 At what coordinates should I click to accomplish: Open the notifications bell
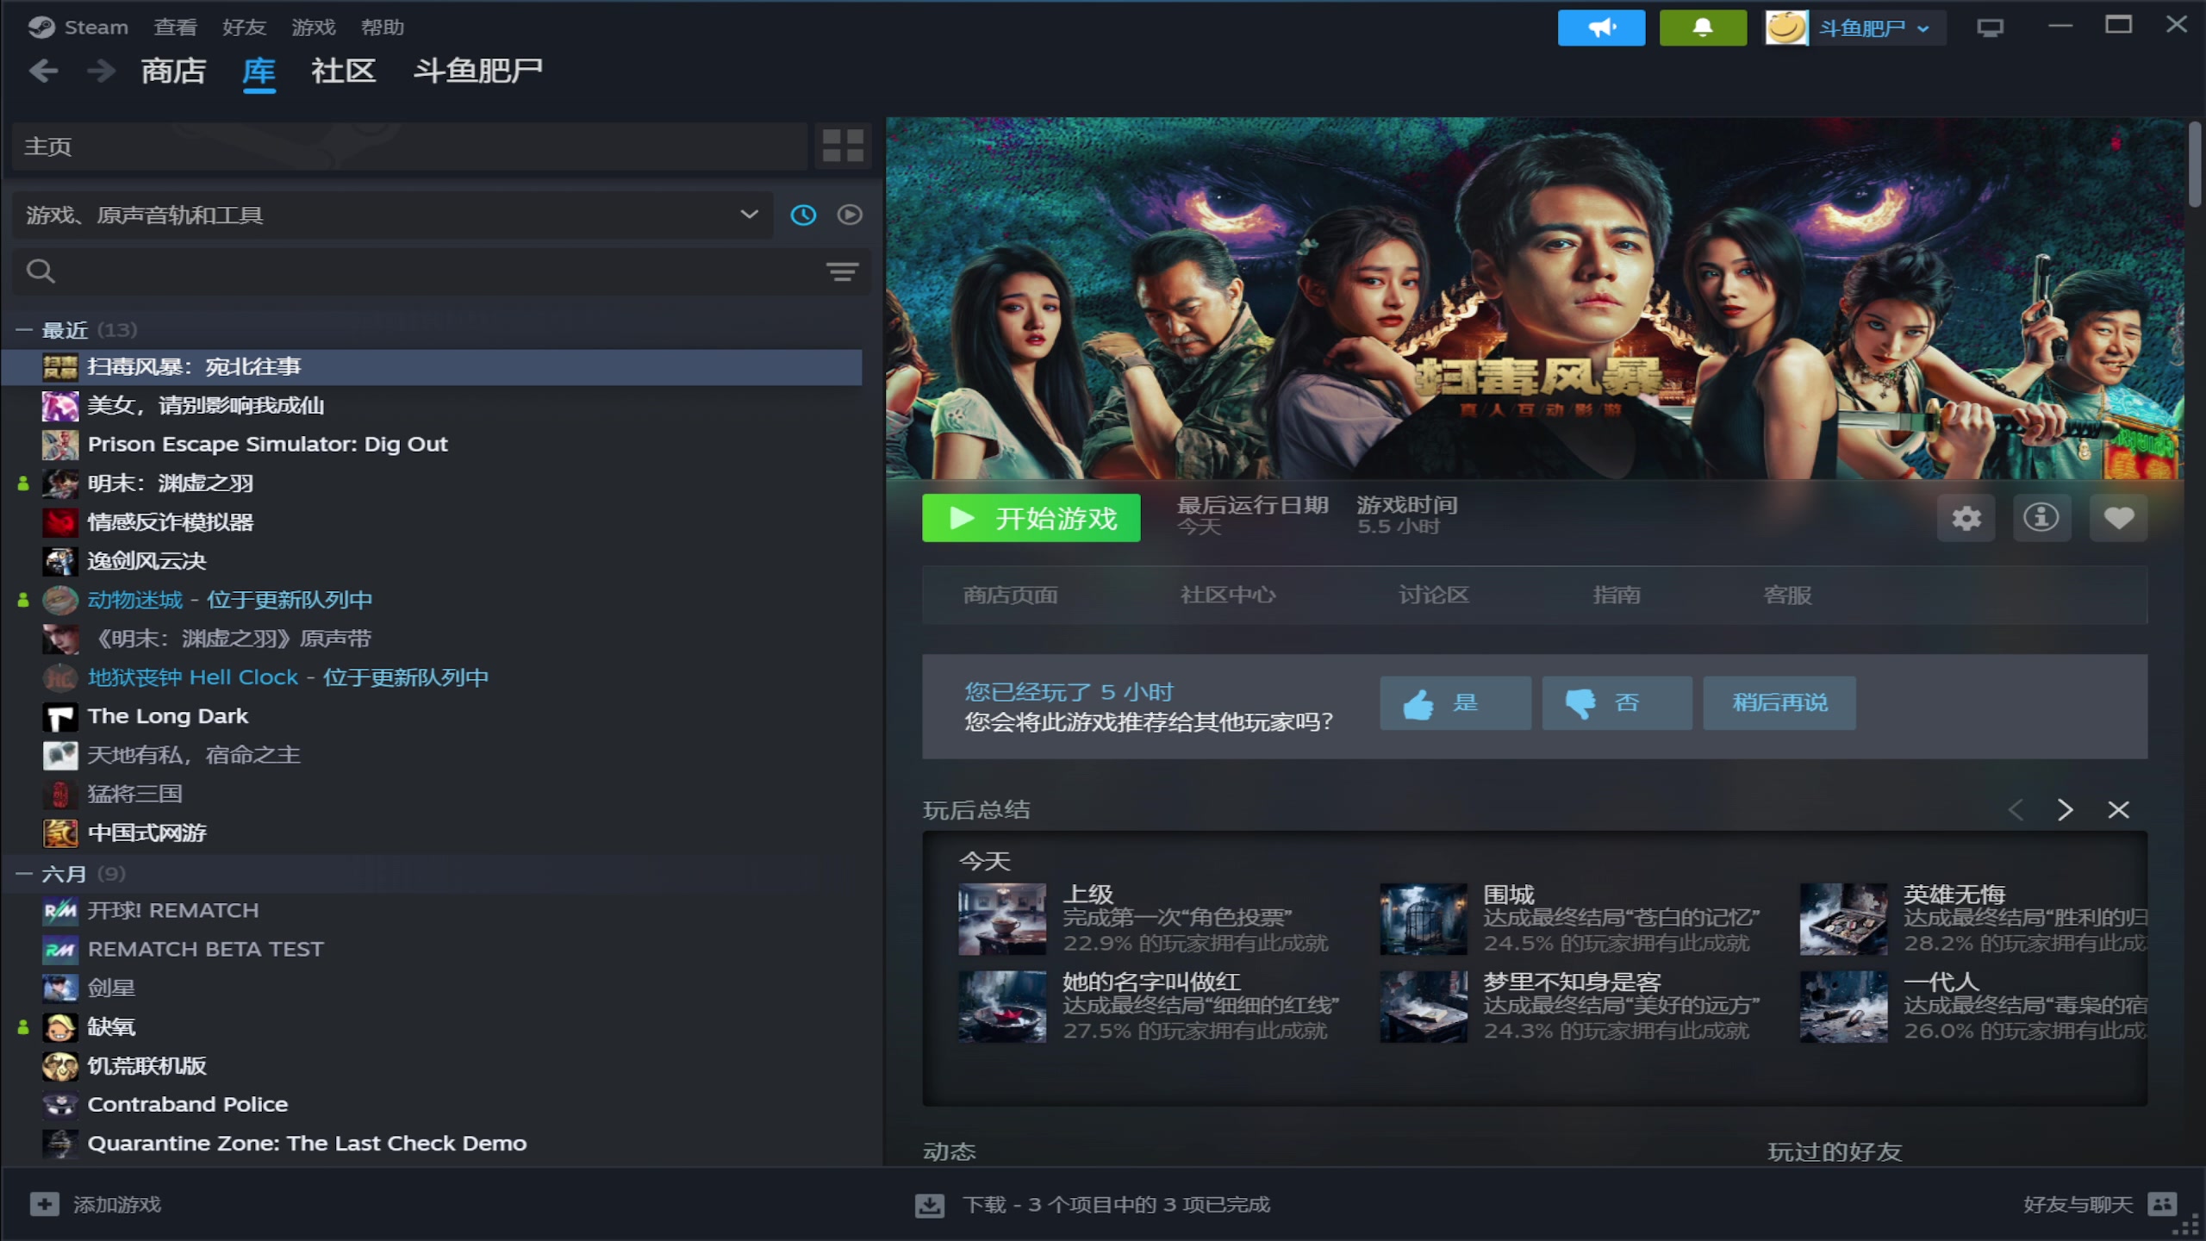[1703, 28]
